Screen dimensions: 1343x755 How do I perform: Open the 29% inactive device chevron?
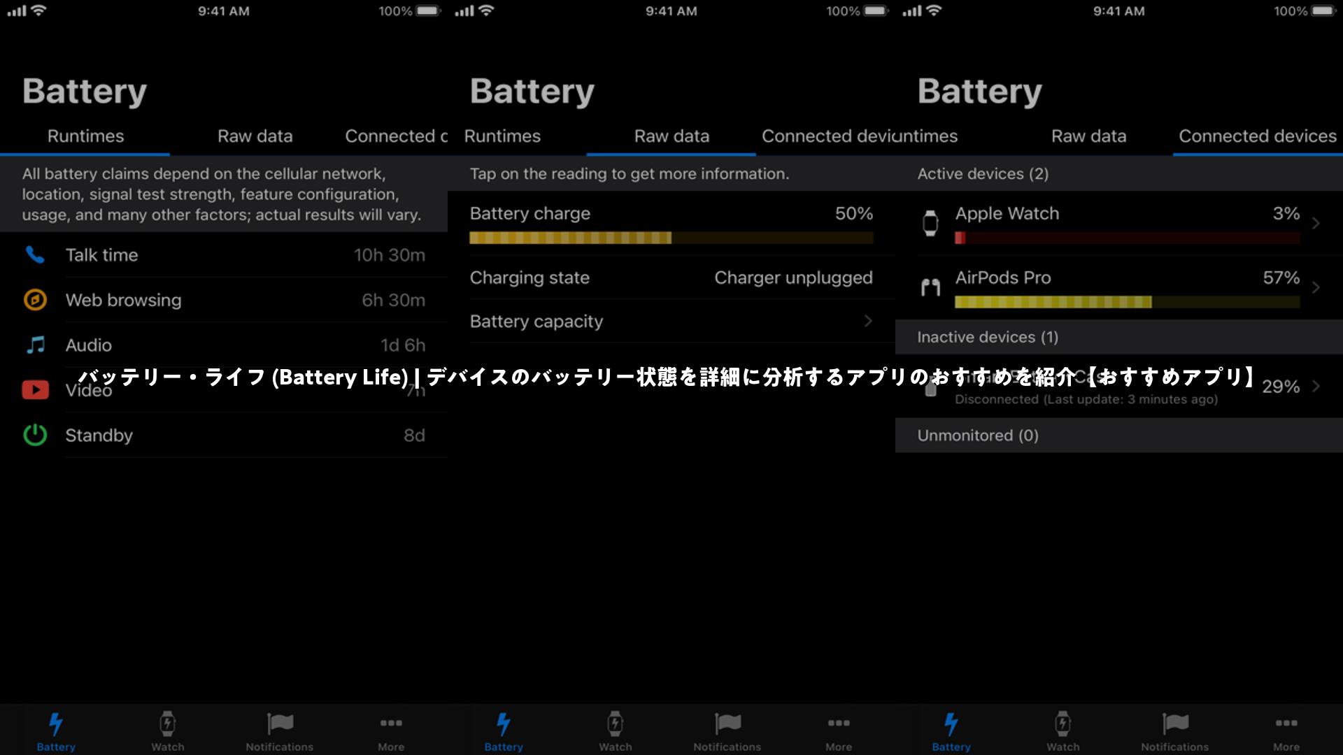click(1316, 386)
